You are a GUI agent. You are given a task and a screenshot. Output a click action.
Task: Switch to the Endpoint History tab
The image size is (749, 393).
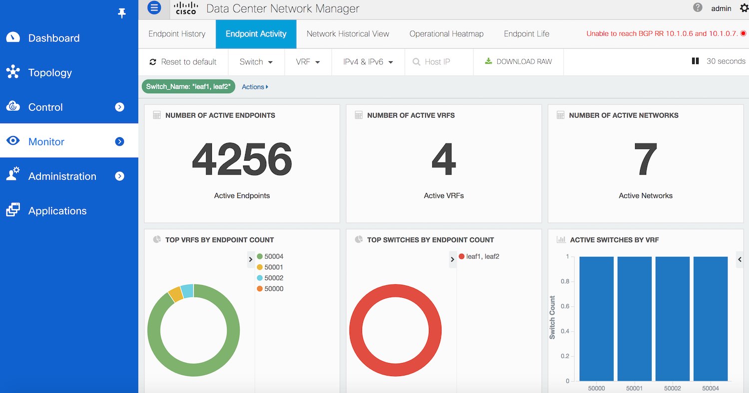pyautogui.click(x=177, y=34)
